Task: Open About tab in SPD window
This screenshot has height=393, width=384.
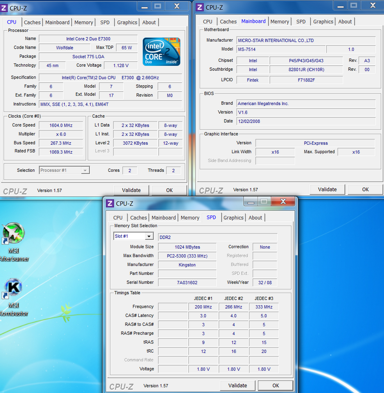Action: coord(255,217)
